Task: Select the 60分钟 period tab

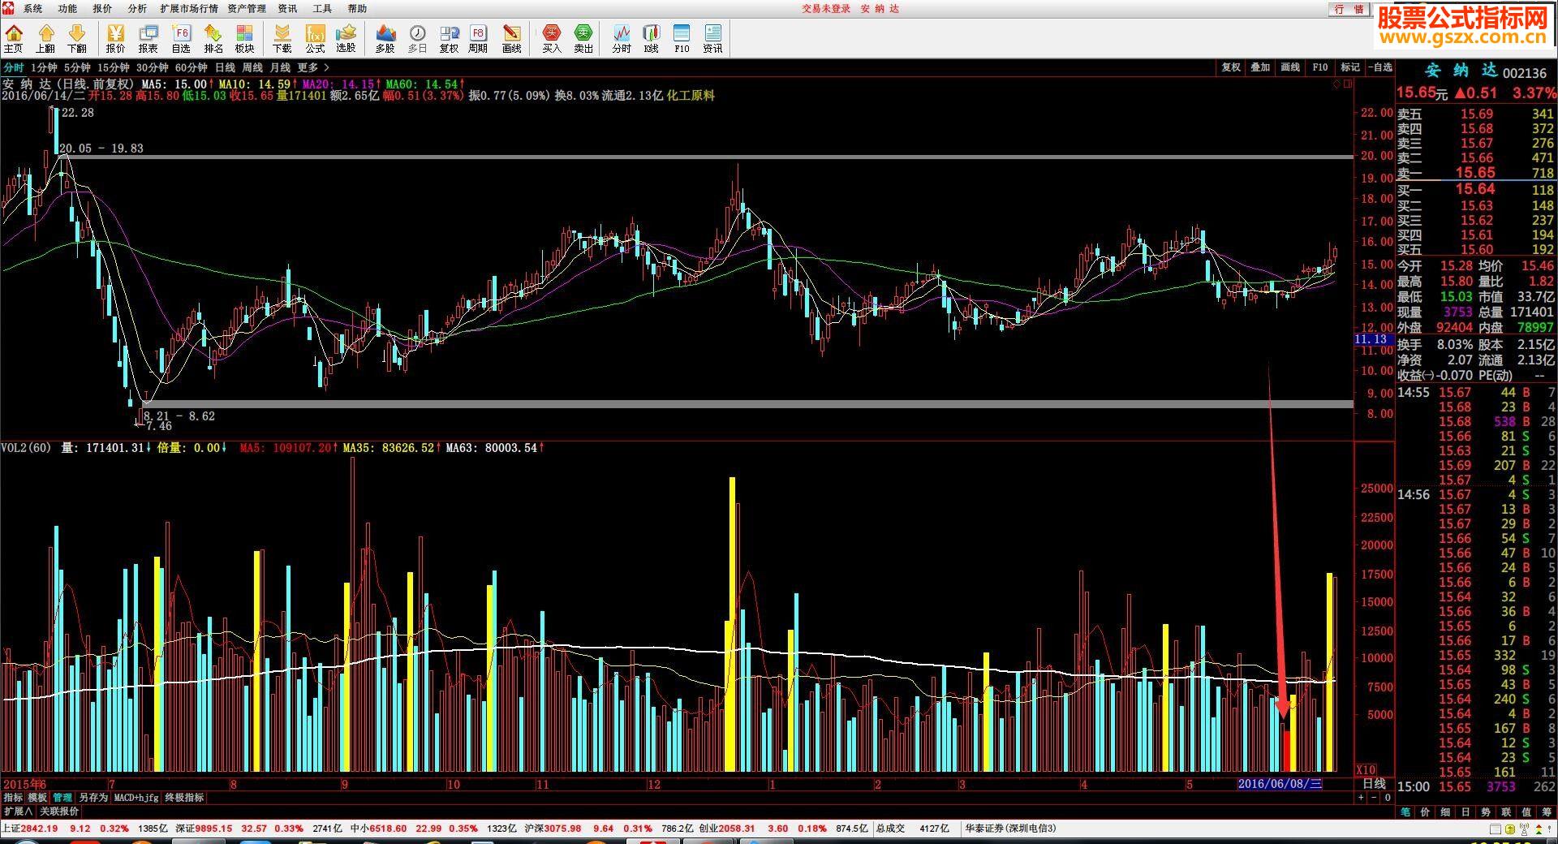Action: 192,67
